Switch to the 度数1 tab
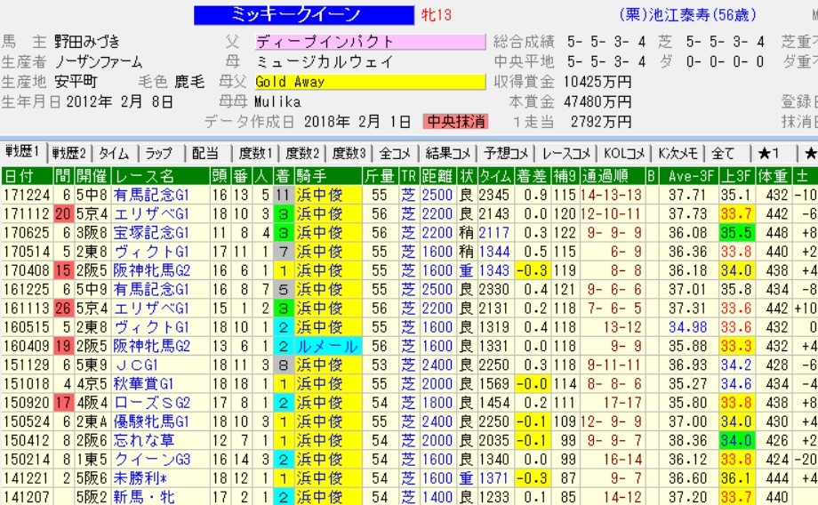Screen dimensions: 818x505 (254, 153)
